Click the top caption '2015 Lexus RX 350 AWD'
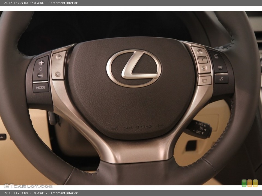Viewport: 262px width, 196px height. click(x=24, y=3)
